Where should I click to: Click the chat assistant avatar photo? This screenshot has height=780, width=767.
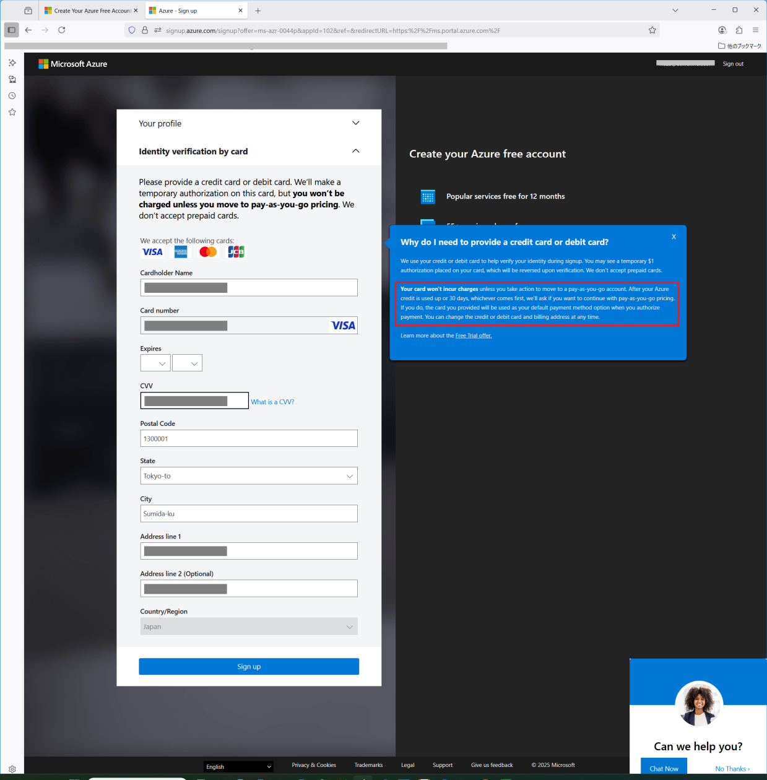(699, 704)
